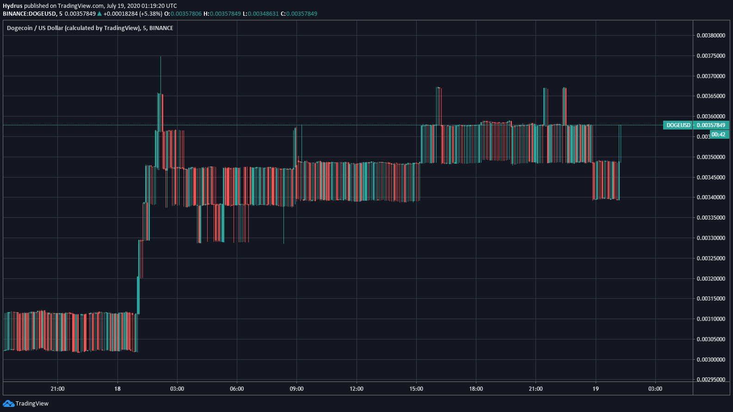Click the Hydrus author name
733x412 pixels.
click(12, 6)
